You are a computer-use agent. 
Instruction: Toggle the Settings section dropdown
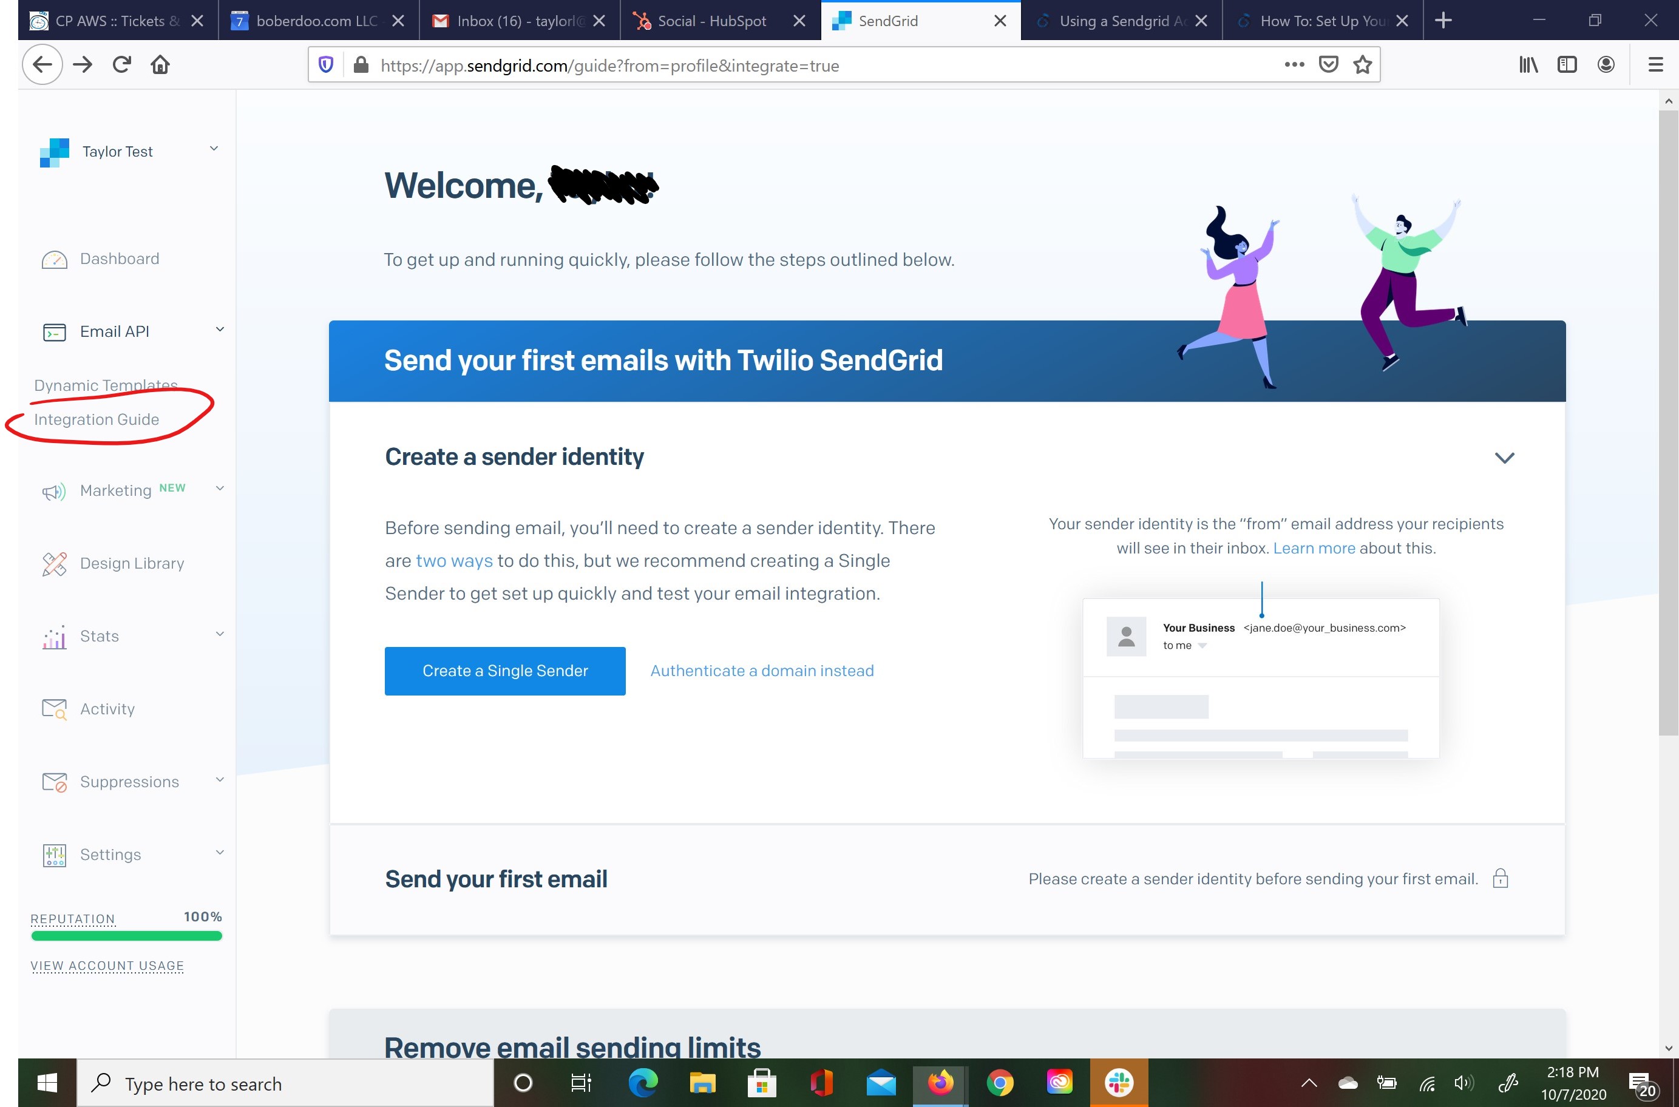tap(219, 854)
